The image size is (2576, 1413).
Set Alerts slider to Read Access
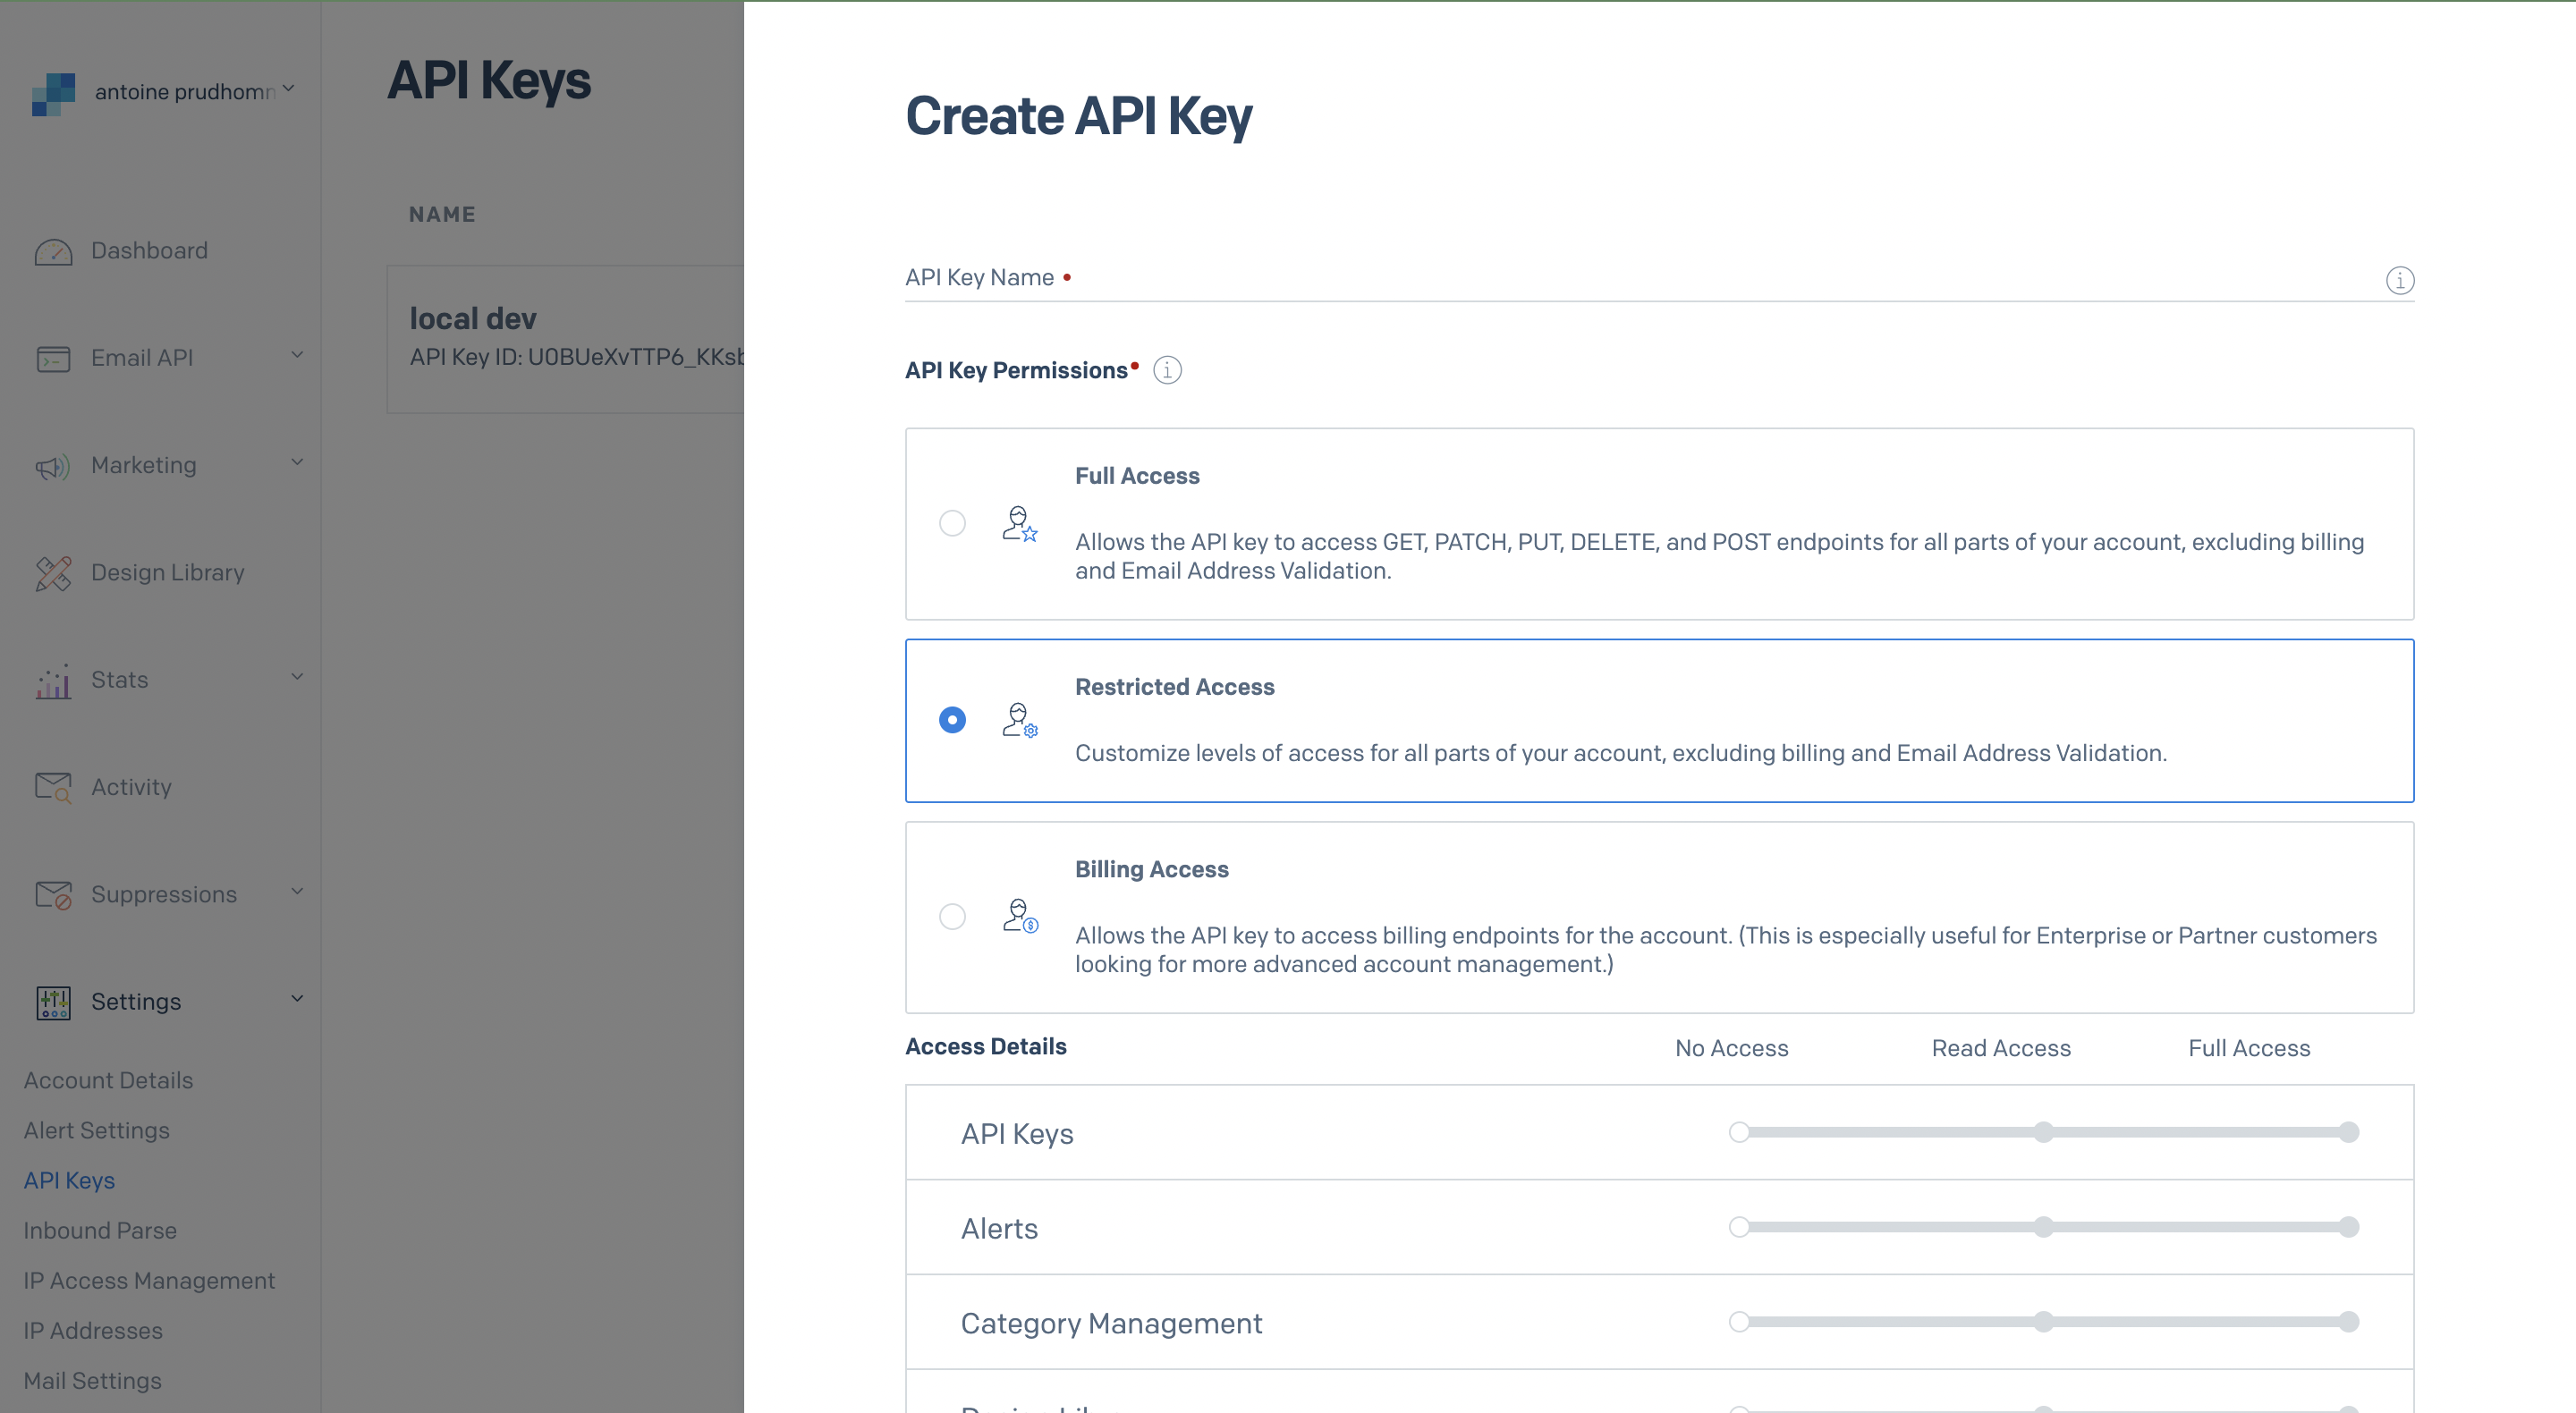coord(2044,1227)
